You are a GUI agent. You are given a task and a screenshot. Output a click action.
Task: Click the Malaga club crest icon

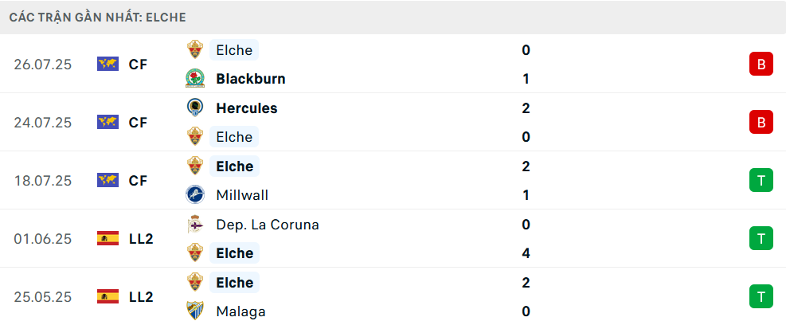click(x=195, y=311)
